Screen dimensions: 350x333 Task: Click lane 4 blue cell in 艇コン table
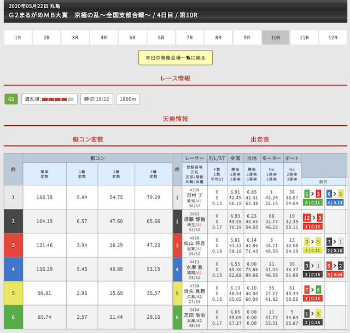pos(13,269)
